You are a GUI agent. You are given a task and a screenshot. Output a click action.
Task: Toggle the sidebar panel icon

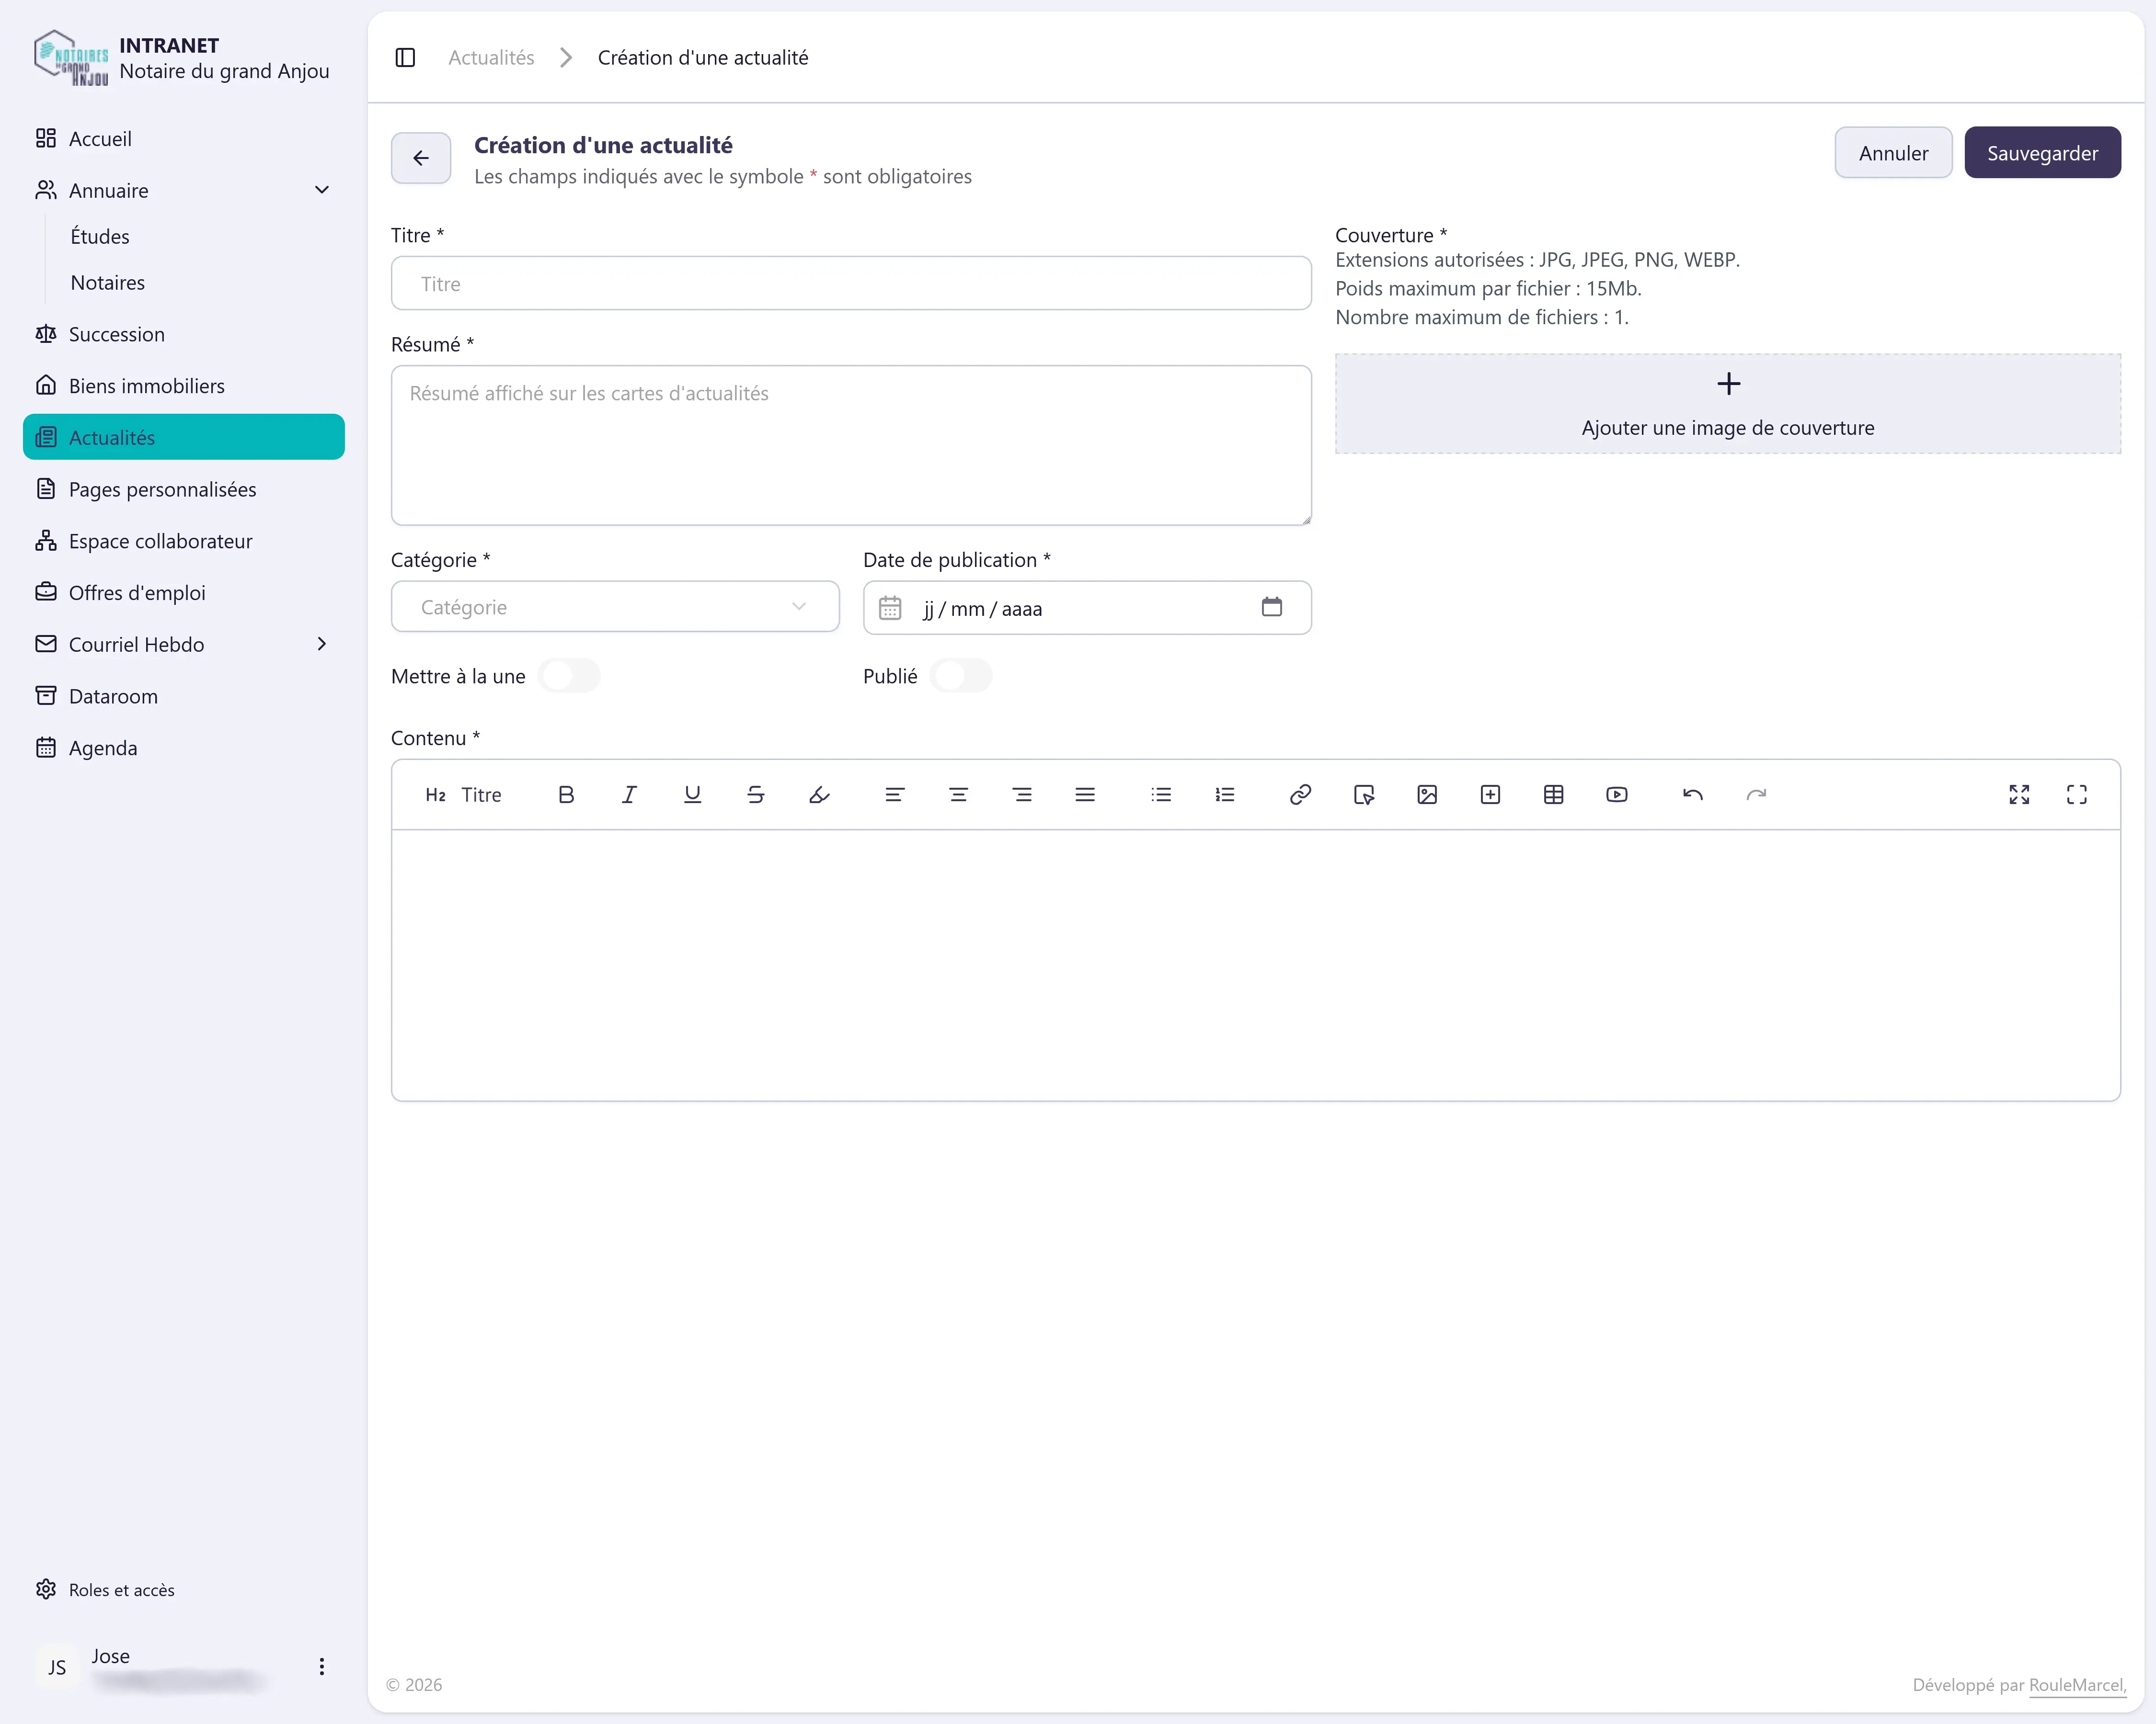[405, 58]
